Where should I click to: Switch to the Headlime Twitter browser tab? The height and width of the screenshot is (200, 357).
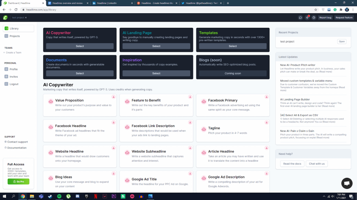201,3
